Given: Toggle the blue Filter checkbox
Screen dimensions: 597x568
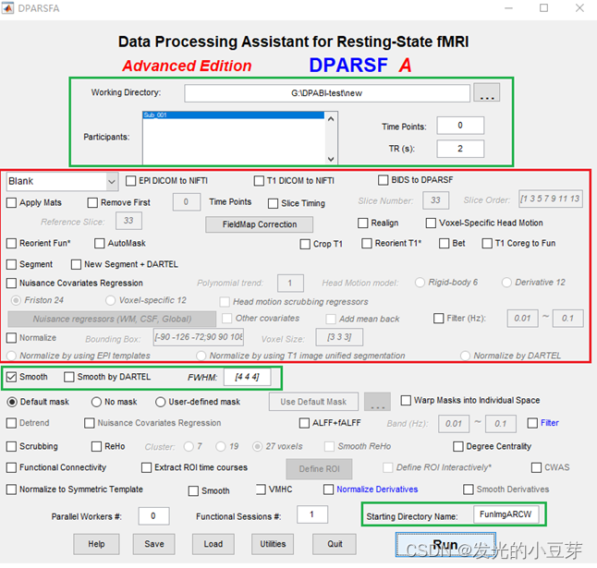Looking at the screenshot, I should [x=532, y=423].
